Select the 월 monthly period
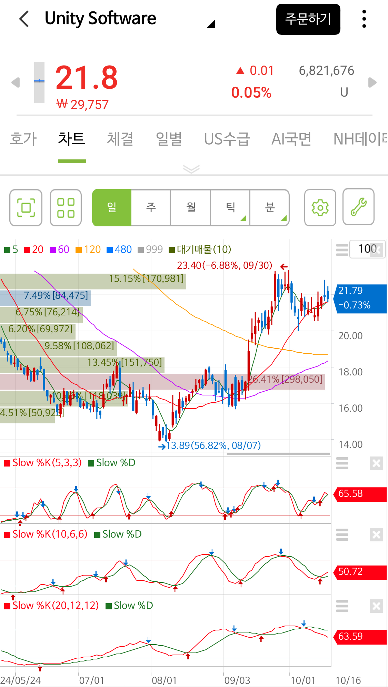 [x=190, y=208]
